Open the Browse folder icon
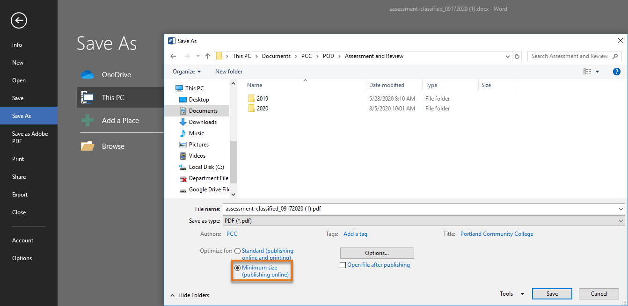This screenshot has height=306, width=628. click(x=88, y=146)
